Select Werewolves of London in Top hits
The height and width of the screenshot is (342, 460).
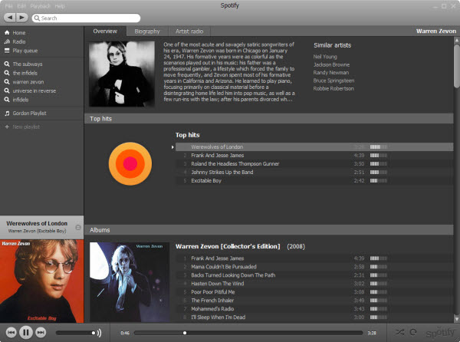pos(314,147)
